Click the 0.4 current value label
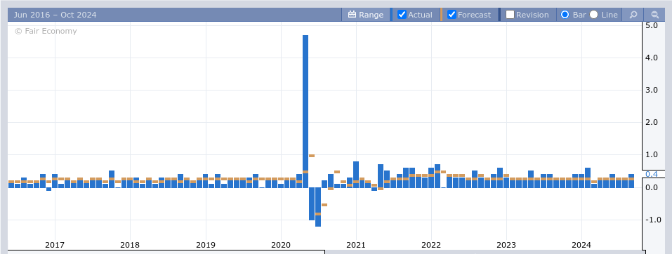The image size is (672, 254). [652, 174]
